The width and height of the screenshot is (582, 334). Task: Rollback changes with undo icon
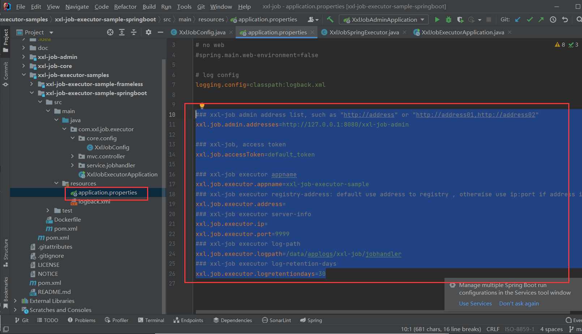(565, 20)
